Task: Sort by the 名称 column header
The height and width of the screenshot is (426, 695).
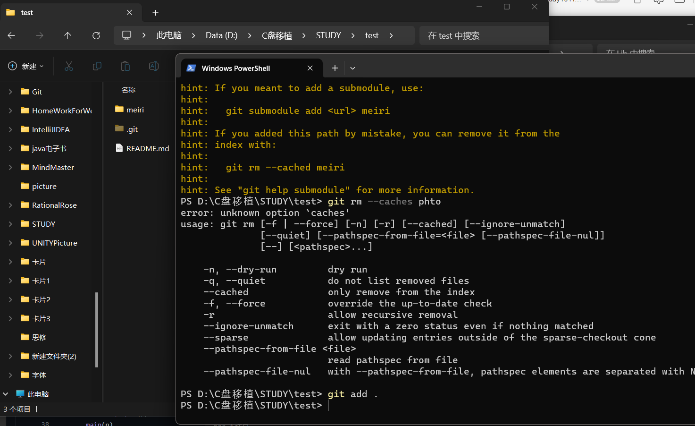Action: pyautogui.click(x=128, y=90)
